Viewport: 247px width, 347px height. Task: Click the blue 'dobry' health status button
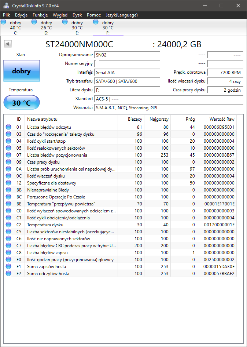click(x=22, y=71)
